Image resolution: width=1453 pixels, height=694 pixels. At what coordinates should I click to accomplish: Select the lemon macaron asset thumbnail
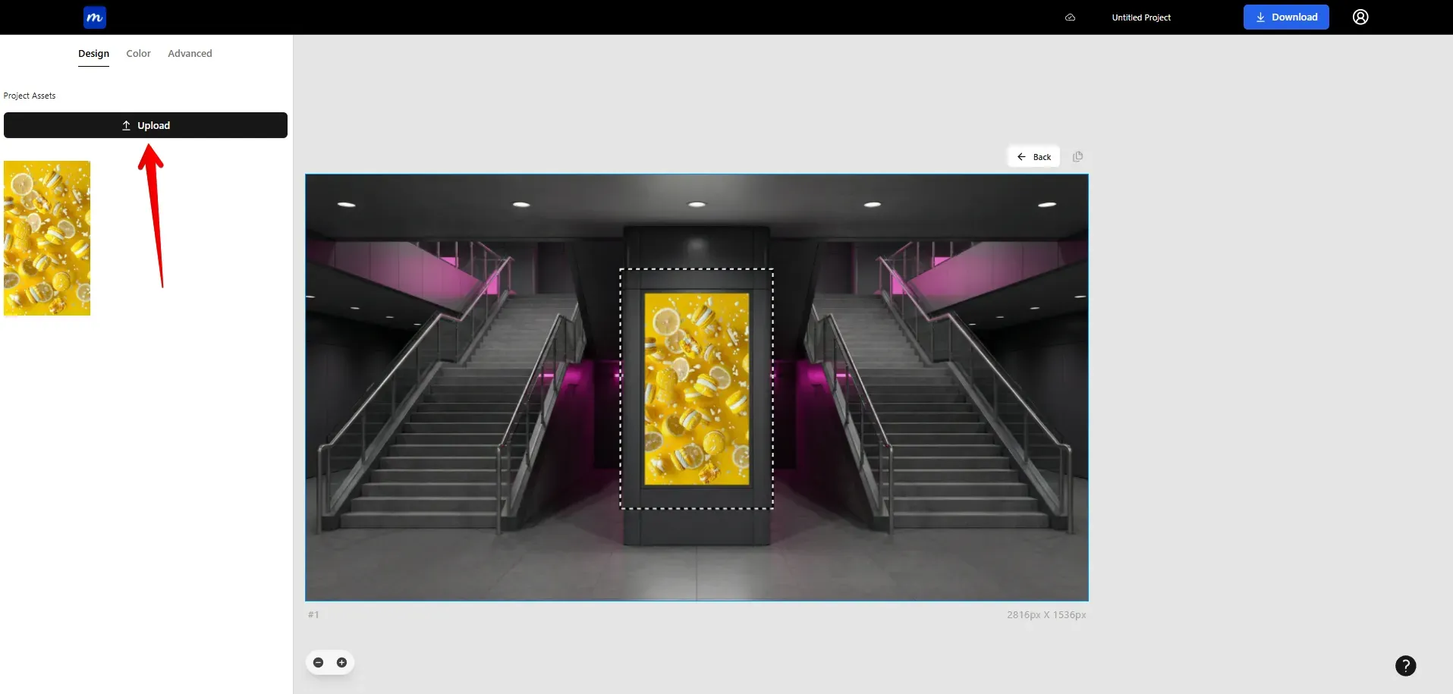point(47,238)
